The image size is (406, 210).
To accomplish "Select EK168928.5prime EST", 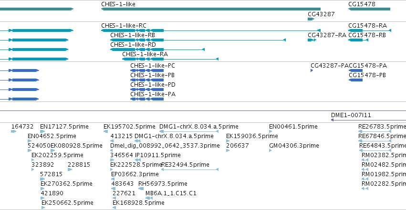I will pos(114,208).
